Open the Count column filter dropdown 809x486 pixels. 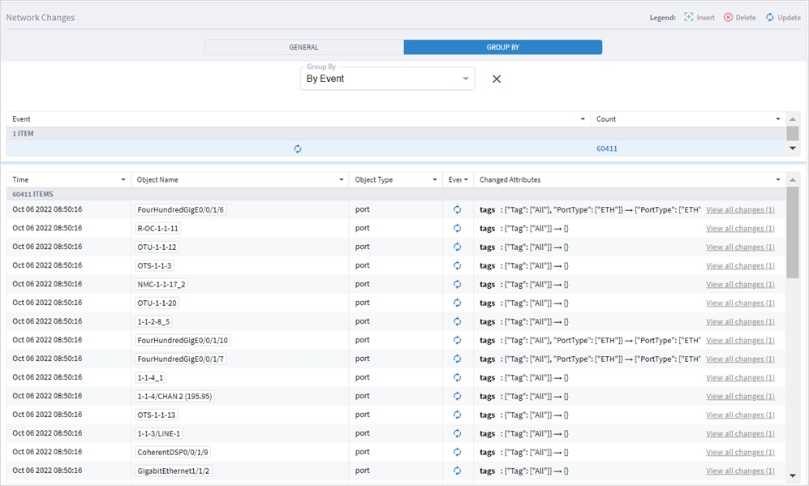pos(777,118)
